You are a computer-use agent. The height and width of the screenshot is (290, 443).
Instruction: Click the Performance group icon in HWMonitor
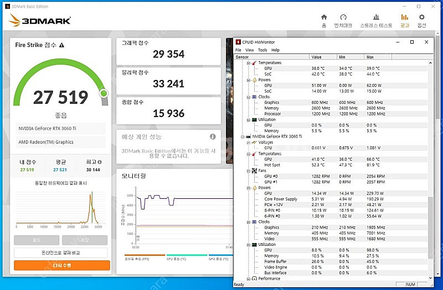[254, 278]
